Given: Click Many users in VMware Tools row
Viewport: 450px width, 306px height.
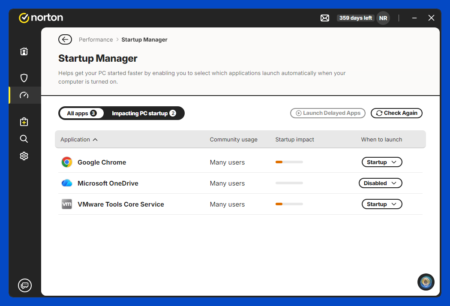Looking at the screenshot, I should click(x=227, y=204).
